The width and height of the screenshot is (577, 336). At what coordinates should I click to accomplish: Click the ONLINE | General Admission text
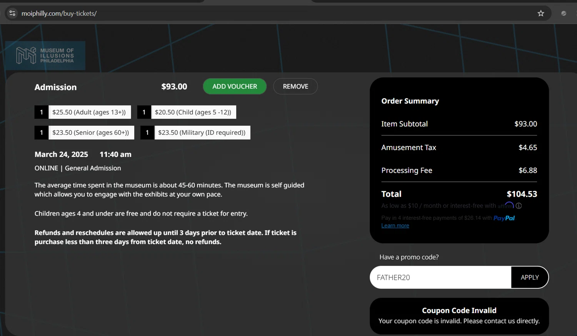78,168
